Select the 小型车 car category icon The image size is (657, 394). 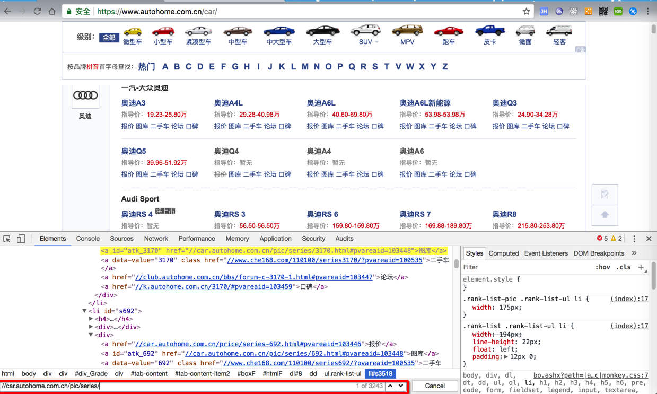(163, 31)
